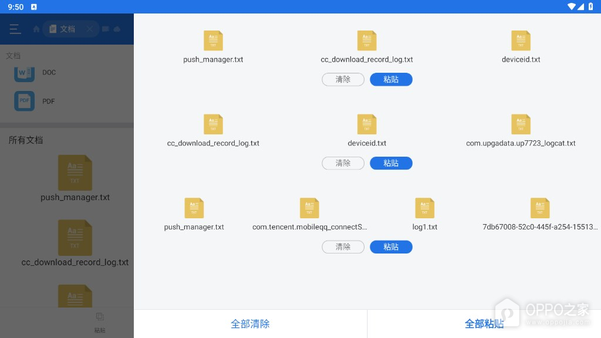601x338 pixels.
Task: Click 粘贴 under the log1.txt row
Action: [391, 247]
